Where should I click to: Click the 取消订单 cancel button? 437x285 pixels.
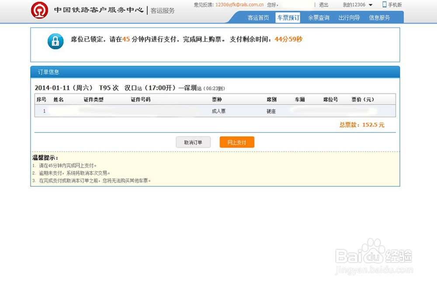[x=193, y=142]
